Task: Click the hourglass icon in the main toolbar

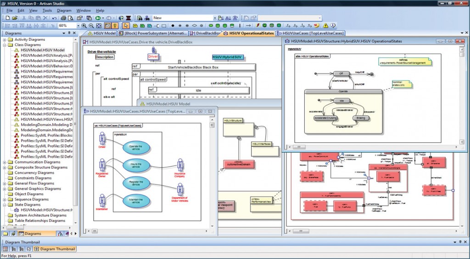Action: pos(129,18)
